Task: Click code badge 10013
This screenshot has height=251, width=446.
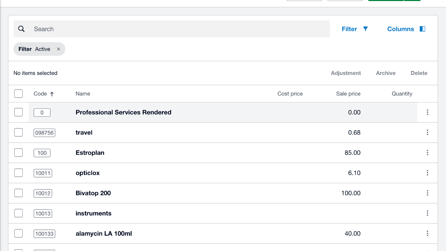Action: (43, 214)
